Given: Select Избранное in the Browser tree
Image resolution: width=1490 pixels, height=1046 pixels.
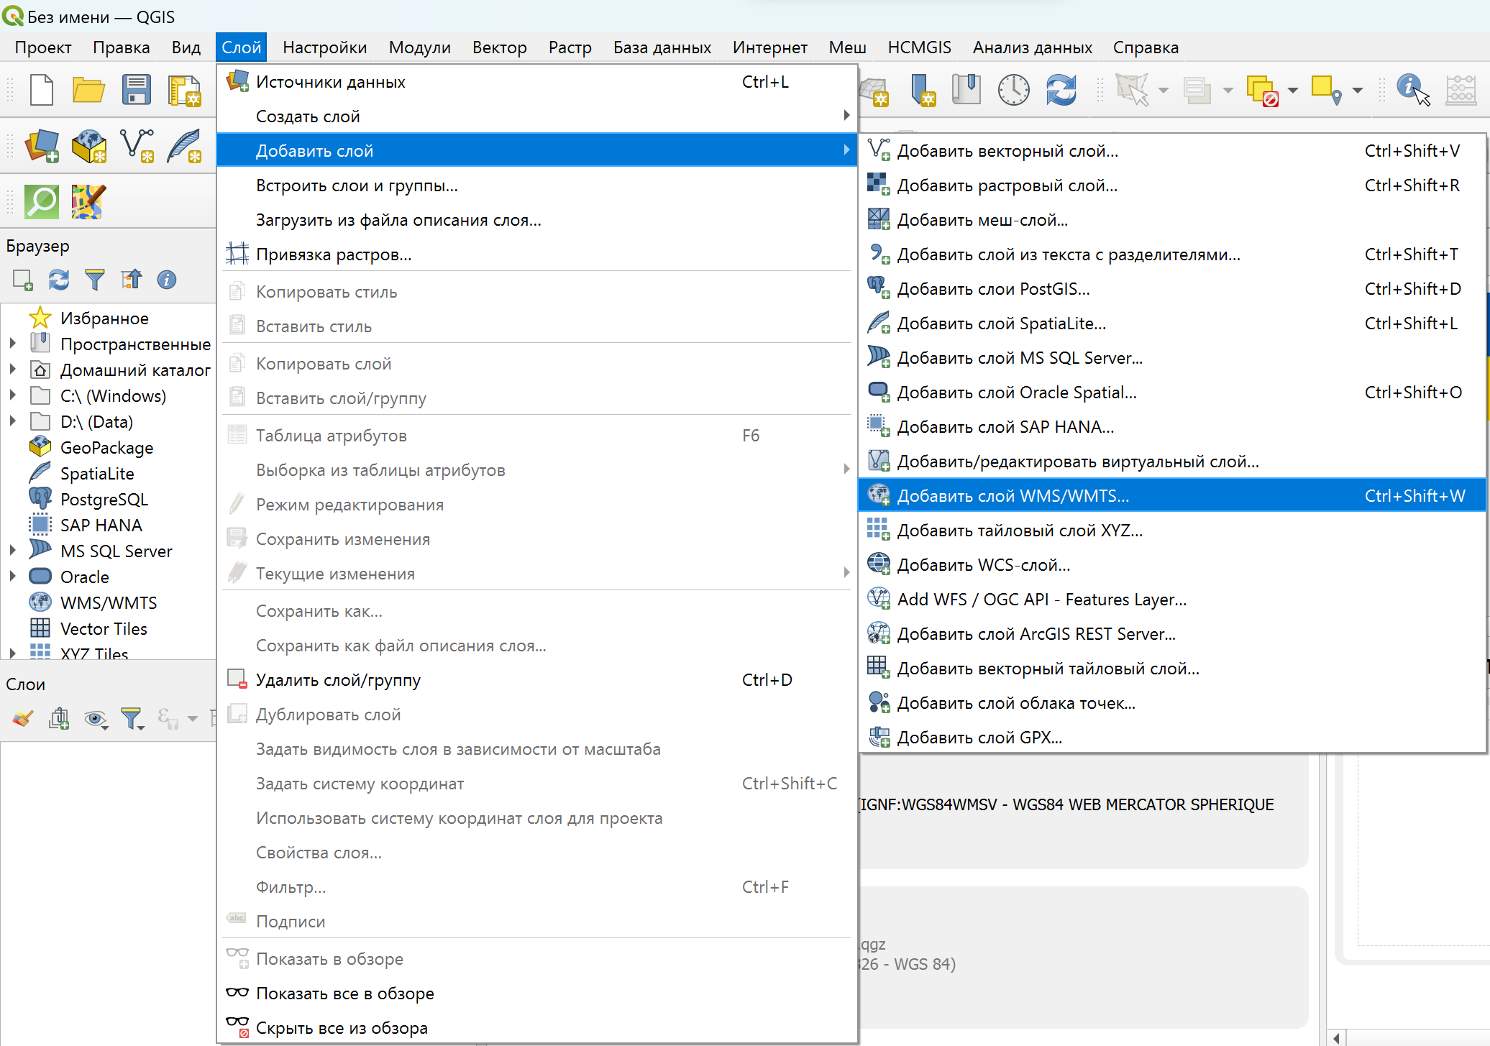Looking at the screenshot, I should (104, 318).
